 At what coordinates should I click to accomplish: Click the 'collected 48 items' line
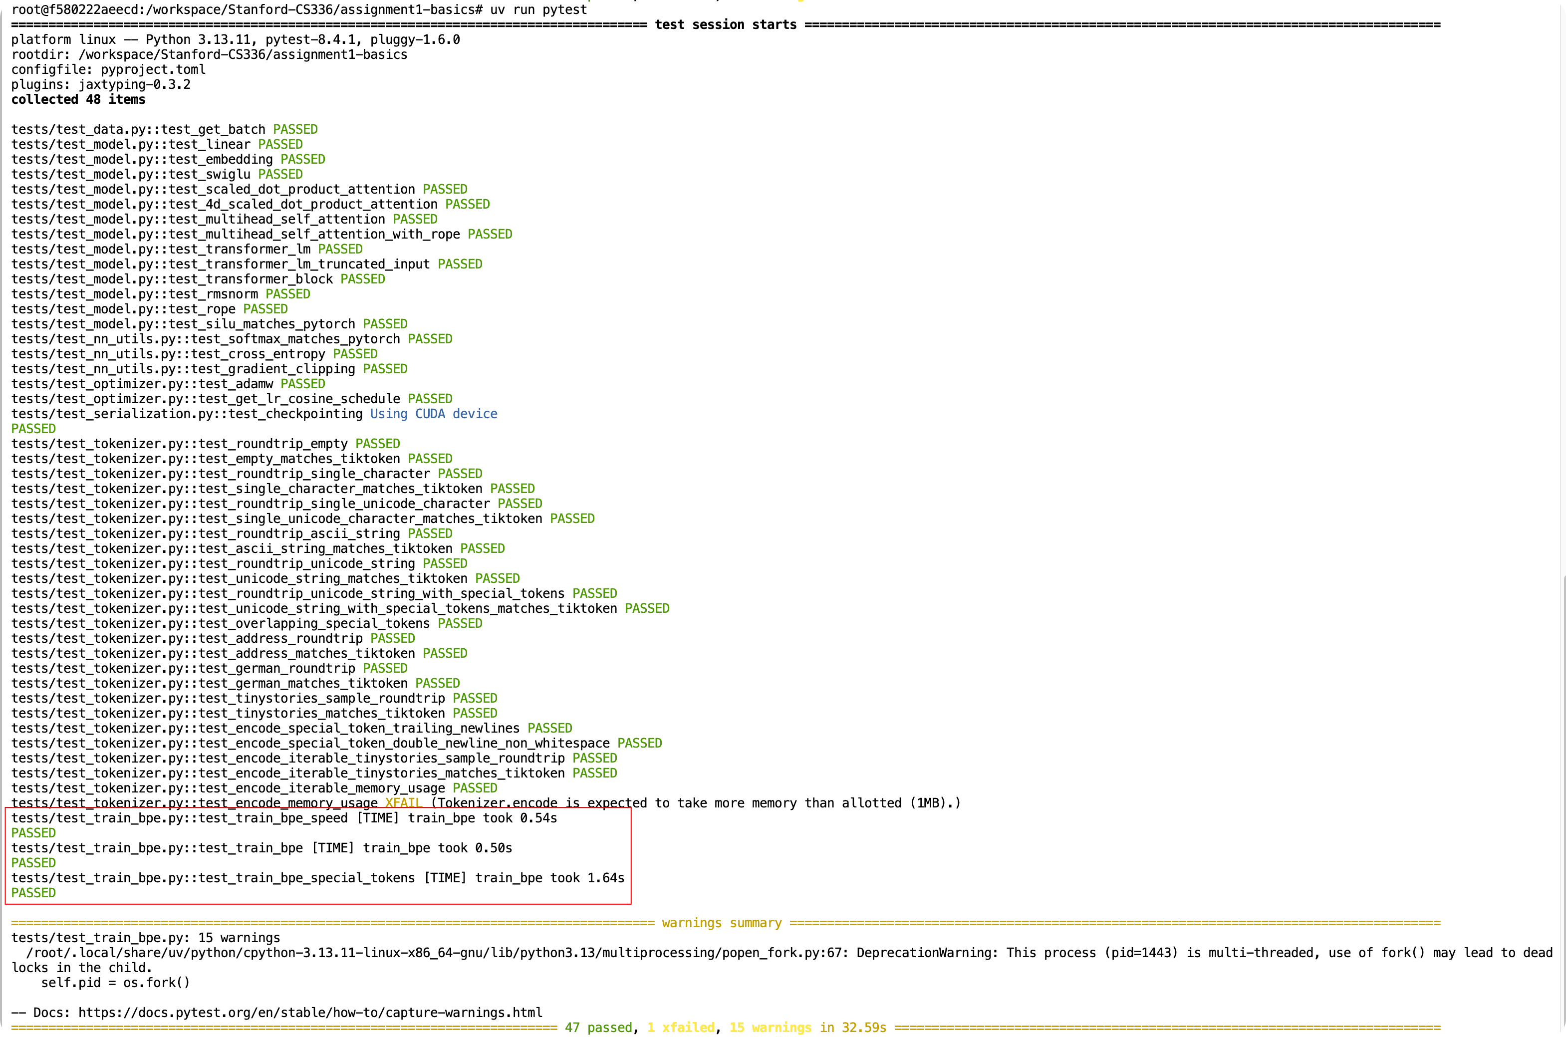[x=78, y=100]
